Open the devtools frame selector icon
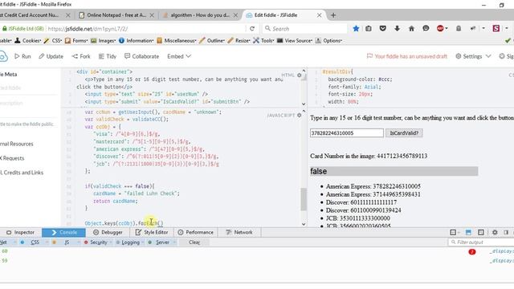 (x=453, y=232)
